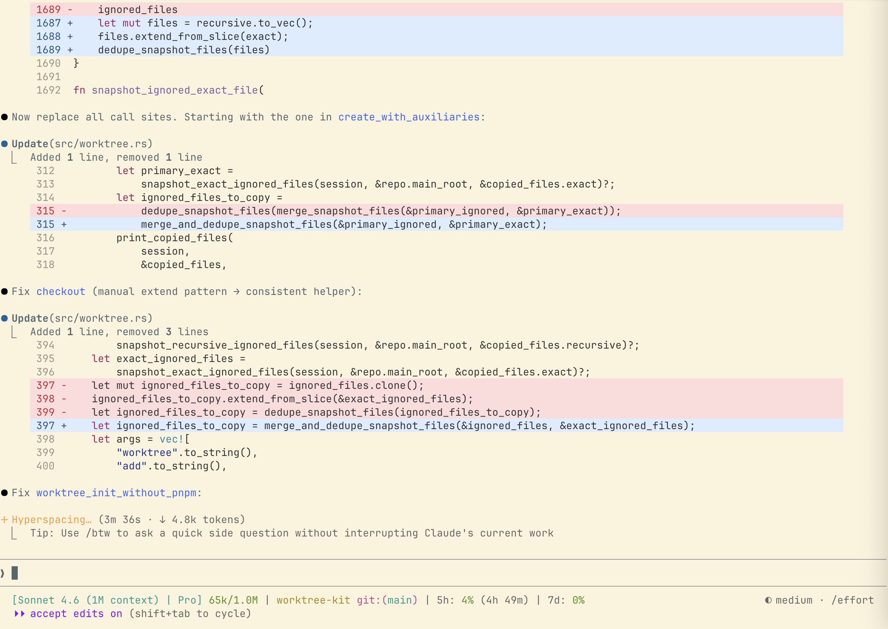Click the down-arrow token counter icon

point(162,519)
